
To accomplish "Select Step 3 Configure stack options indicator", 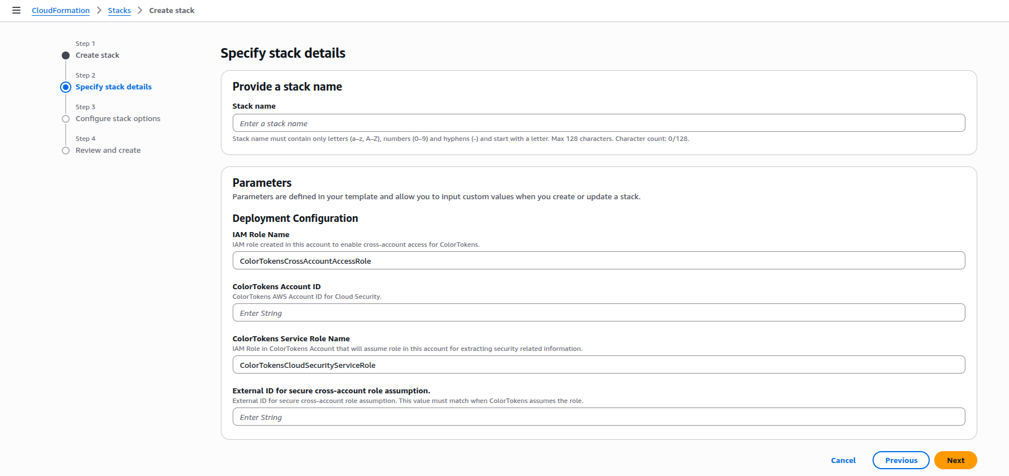I will [x=66, y=119].
